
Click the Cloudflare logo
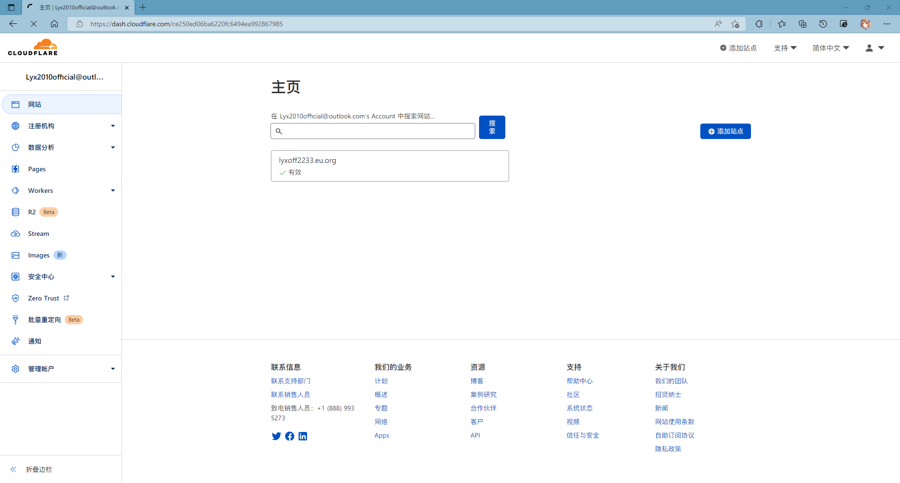[33, 48]
